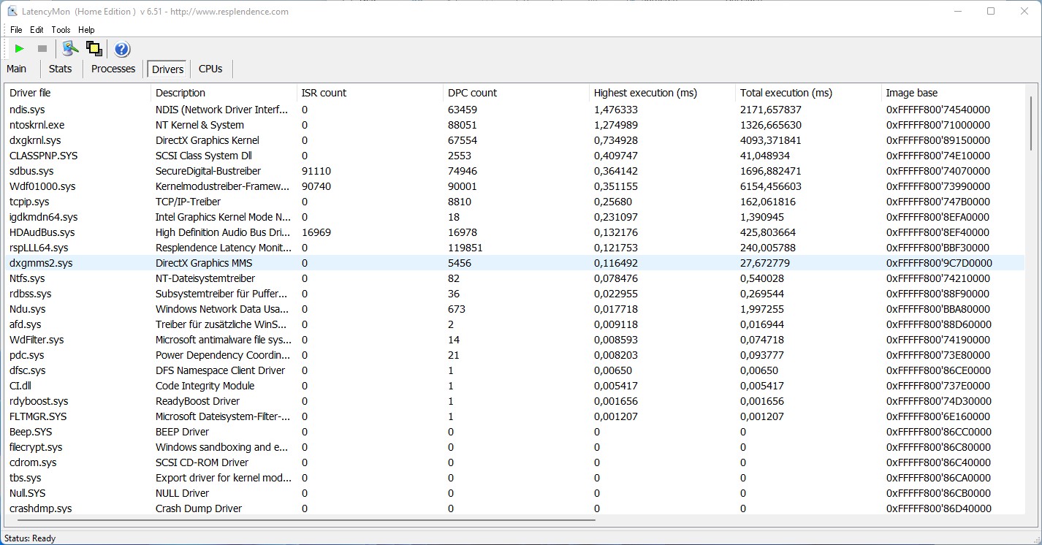Switch to the Stats tab
The height and width of the screenshot is (545, 1042).
click(60, 69)
